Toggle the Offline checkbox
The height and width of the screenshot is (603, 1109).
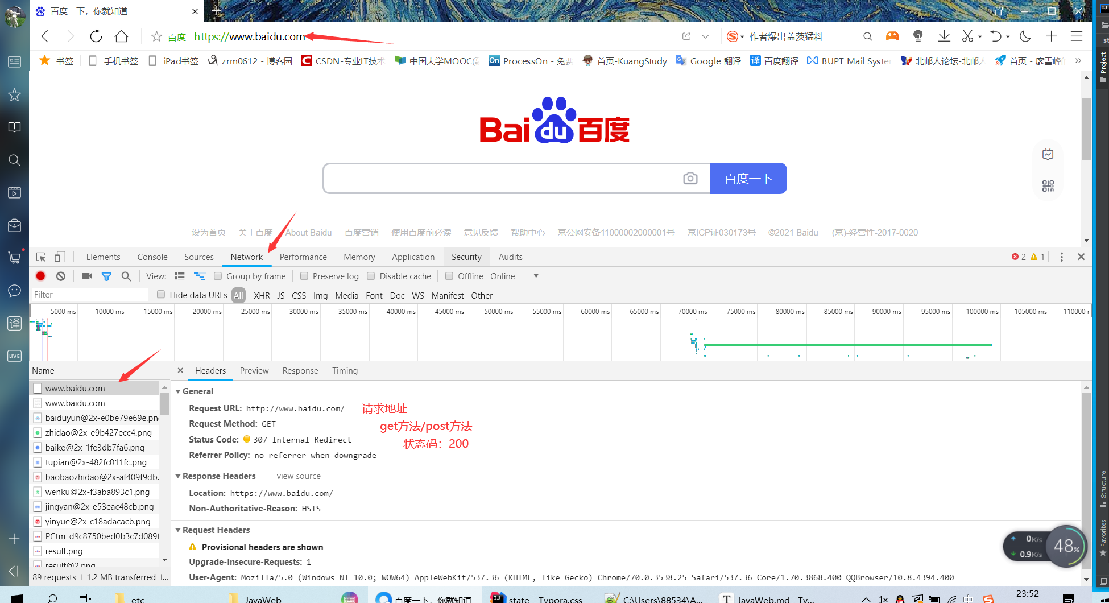pos(449,276)
